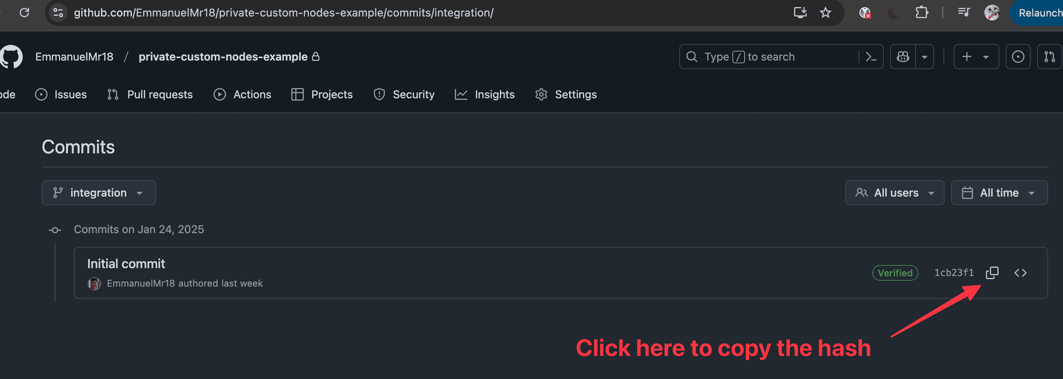The height and width of the screenshot is (379, 1063).
Task: Open the integration branch selector
Action: click(99, 192)
